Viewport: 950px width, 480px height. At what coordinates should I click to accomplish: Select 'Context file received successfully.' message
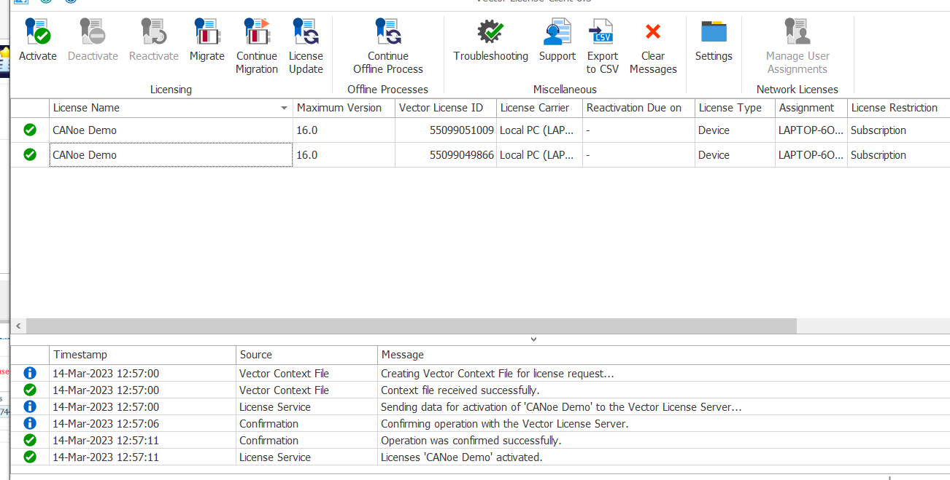[460, 390]
